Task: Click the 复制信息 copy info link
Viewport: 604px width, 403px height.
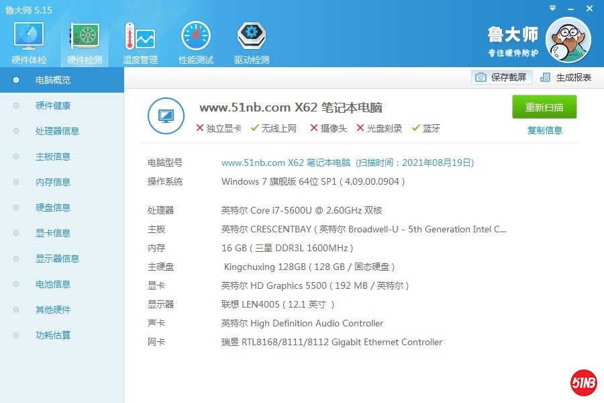Action: (x=544, y=130)
